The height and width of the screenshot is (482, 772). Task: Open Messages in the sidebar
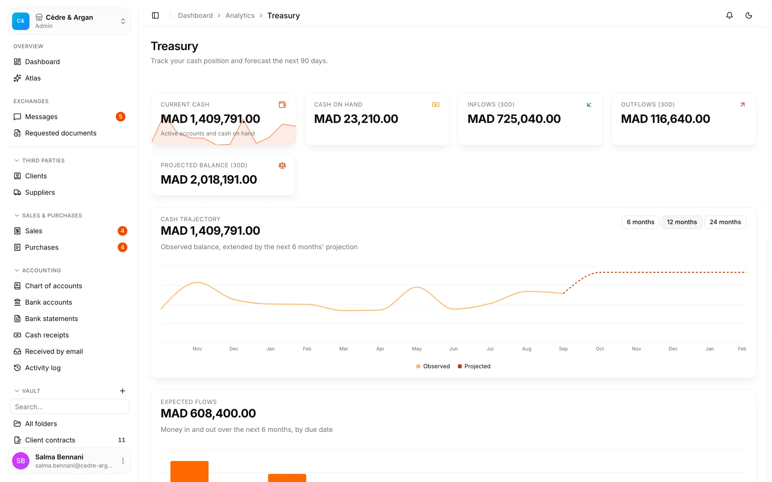click(x=69, y=117)
